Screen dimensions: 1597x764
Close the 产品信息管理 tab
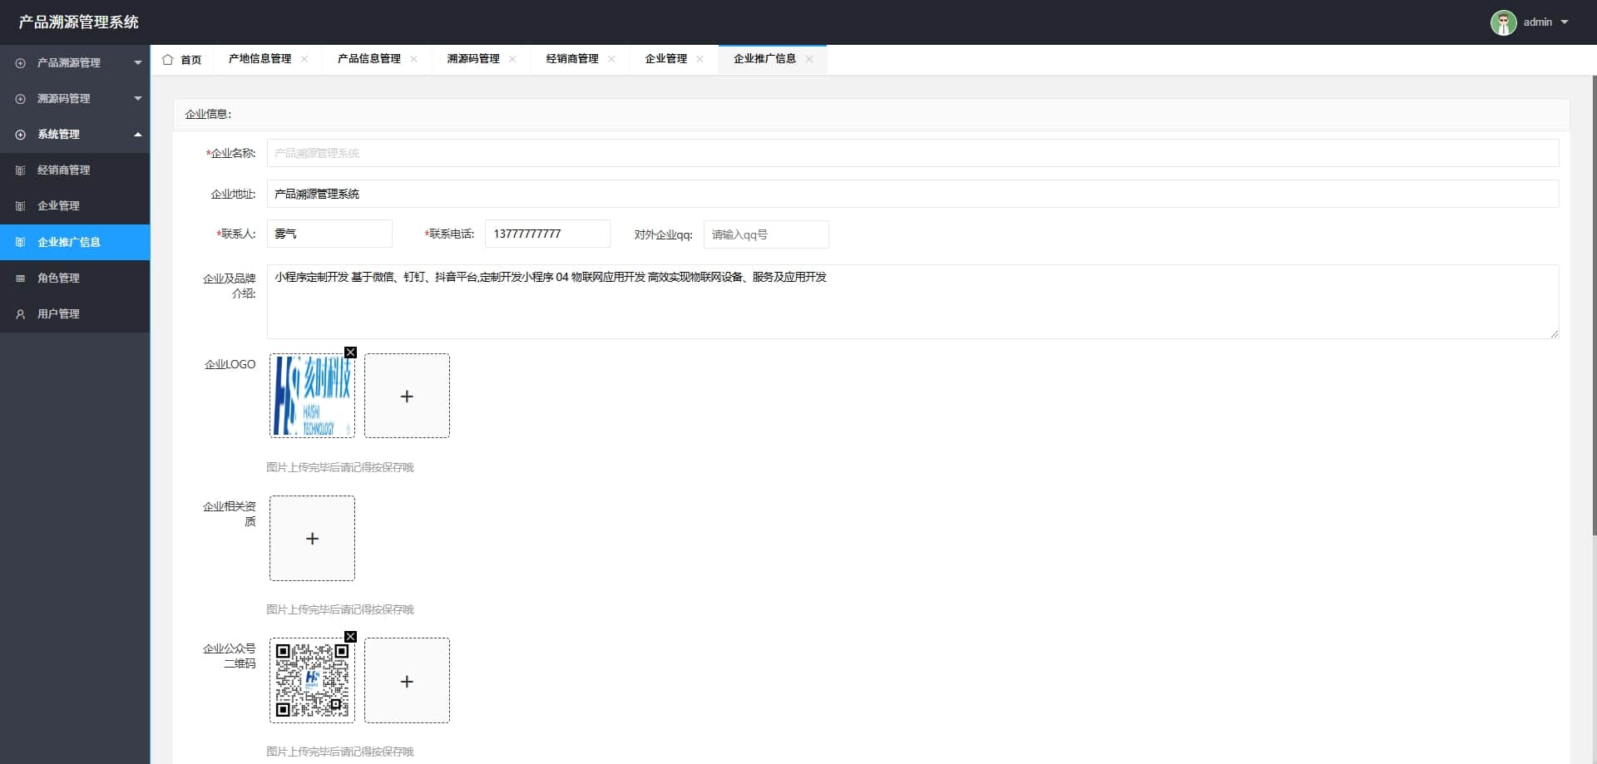413,59
